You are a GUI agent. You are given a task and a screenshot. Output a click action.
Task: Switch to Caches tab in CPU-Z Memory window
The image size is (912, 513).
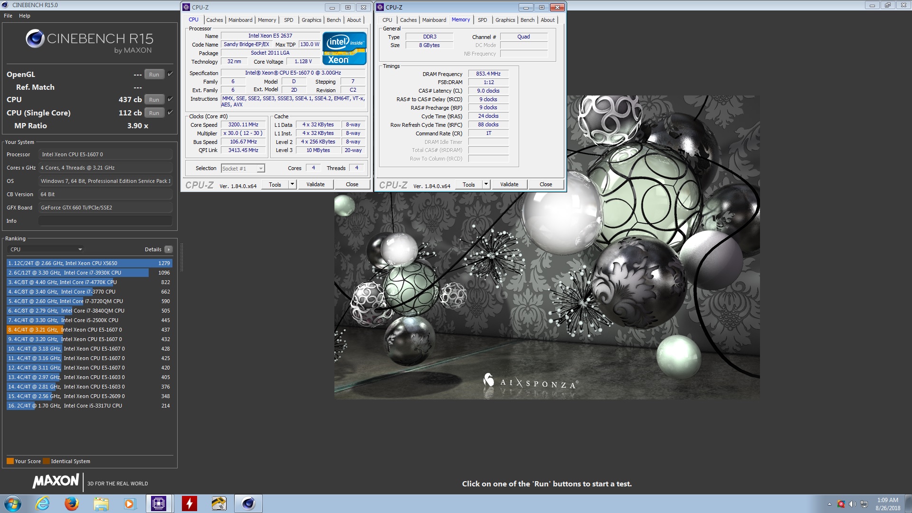[x=408, y=20]
